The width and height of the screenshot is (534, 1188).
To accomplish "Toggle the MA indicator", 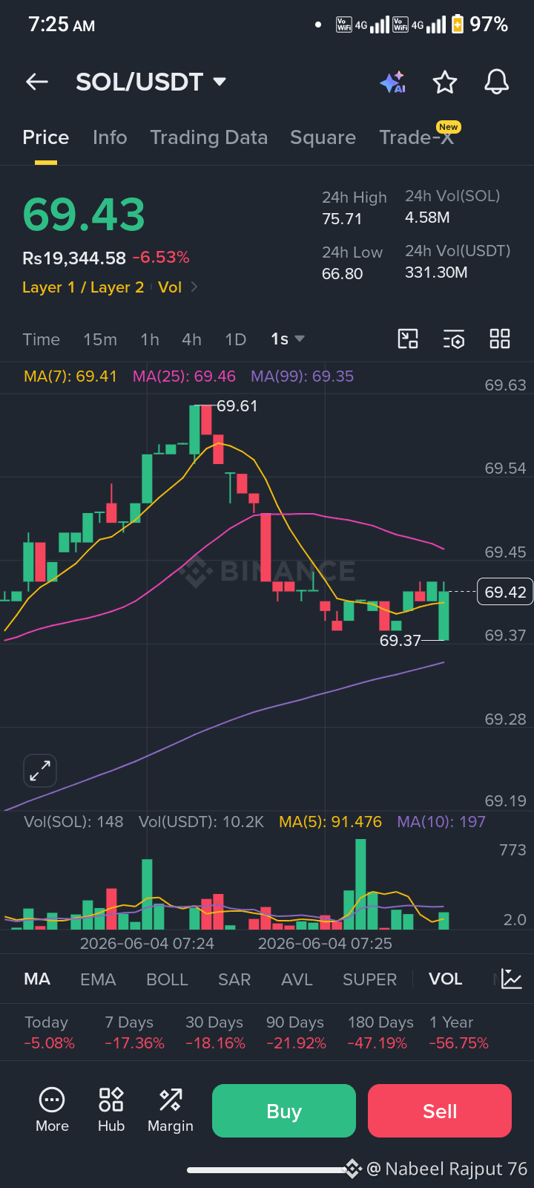I will point(37,979).
